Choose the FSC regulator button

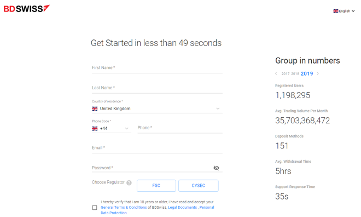pos(156,186)
